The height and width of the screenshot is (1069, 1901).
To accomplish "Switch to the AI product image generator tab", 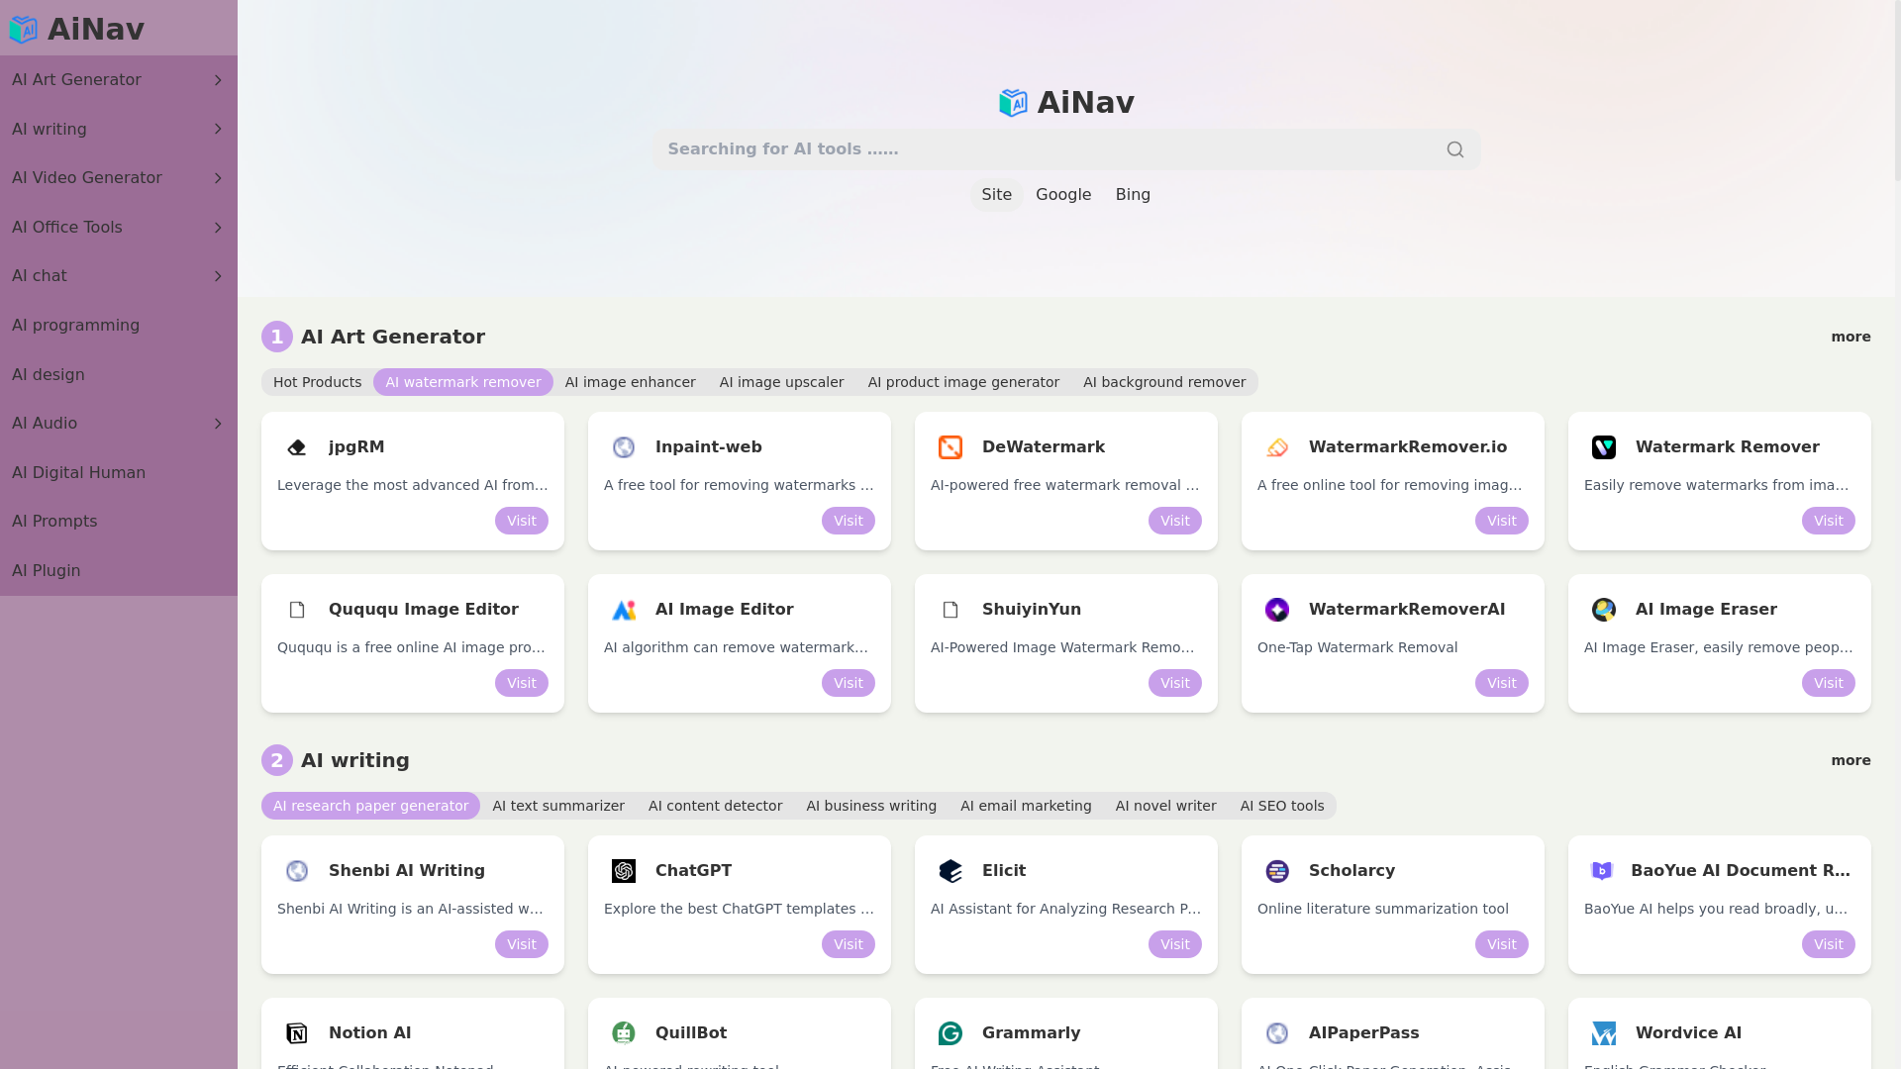I will coord(963,382).
